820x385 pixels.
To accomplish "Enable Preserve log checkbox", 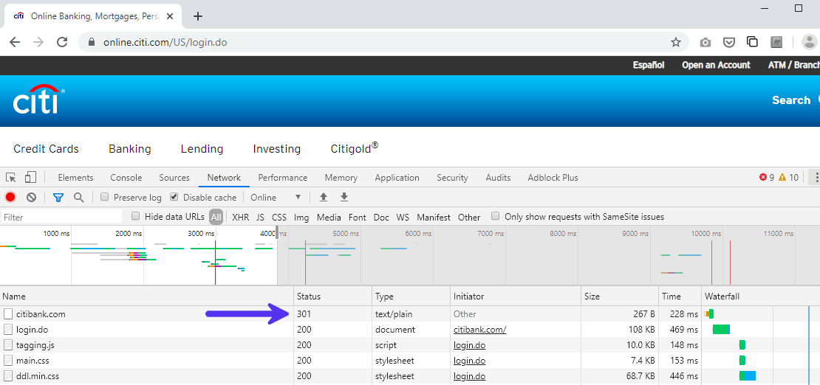I will (x=105, y=198).
